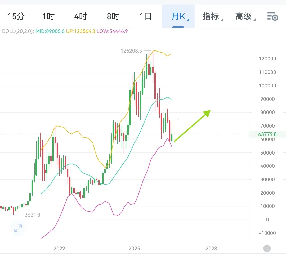This screenshot has height=256, width=286.
Task: Click the 126208.5 high price label
Action: click(131, 51)
